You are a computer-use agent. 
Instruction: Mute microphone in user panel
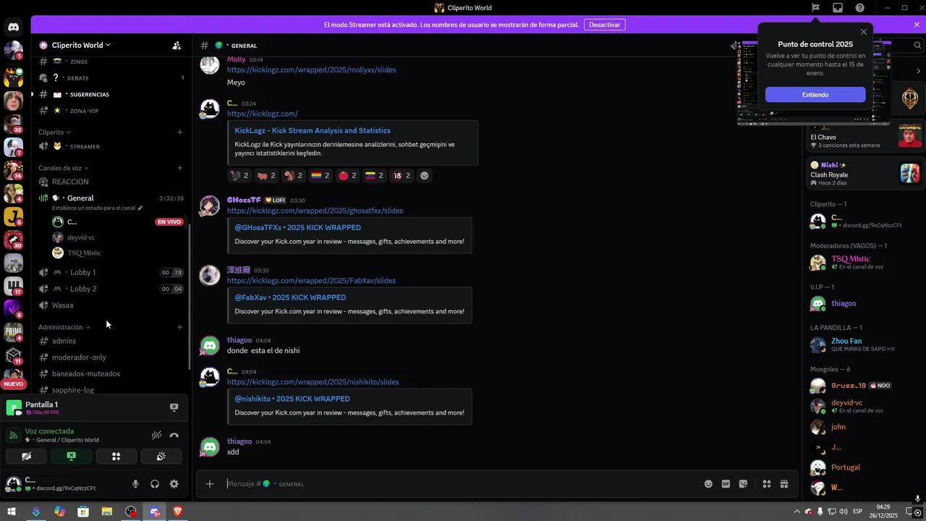tap(135, 484)
